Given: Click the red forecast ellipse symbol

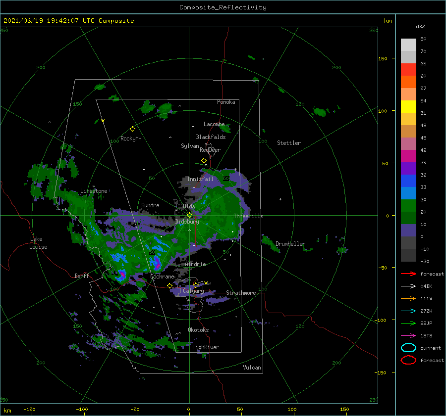Looking at the screenshot, I should [408, 360].
